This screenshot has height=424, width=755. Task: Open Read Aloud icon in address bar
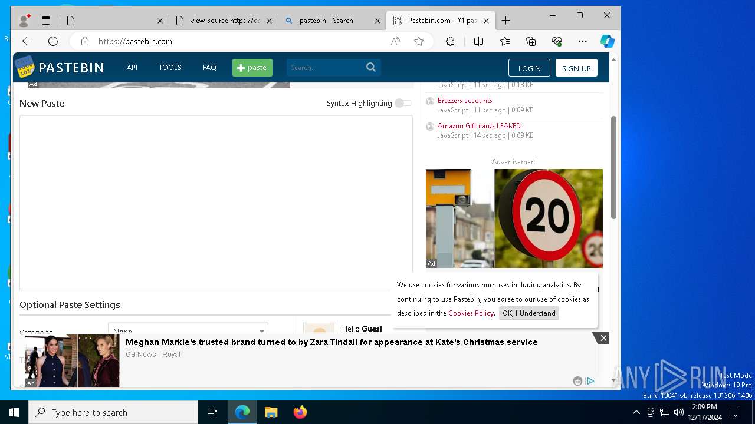tap(395, 41)
